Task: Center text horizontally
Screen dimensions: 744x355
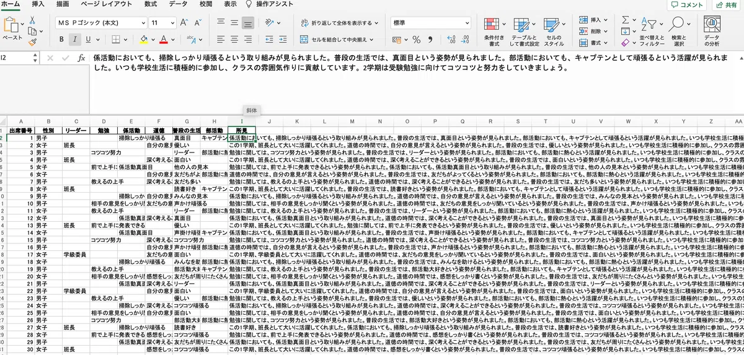Action: point(234,40)
